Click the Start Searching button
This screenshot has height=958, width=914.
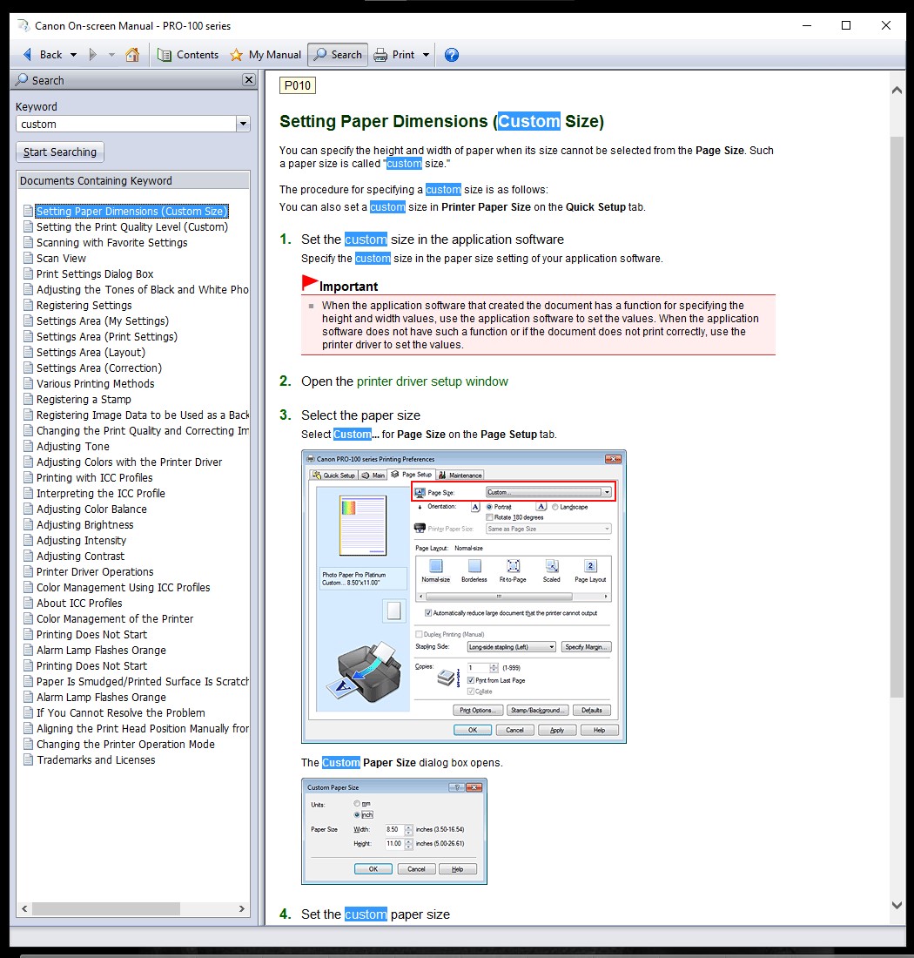pyautogui.click(x=60, y=152)
